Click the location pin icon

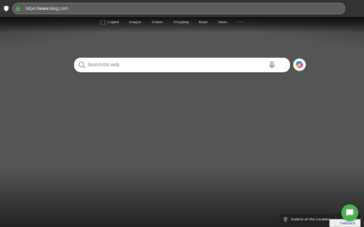click(285, 219)
